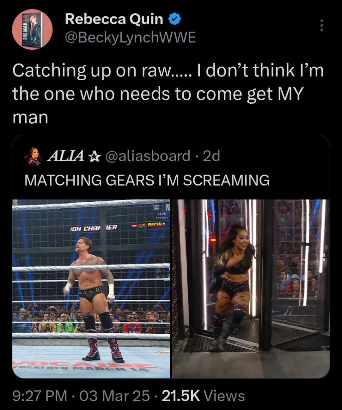Click the ALIA display name
The width and height of the screenshot is (342, 410).
coord(65,156)
